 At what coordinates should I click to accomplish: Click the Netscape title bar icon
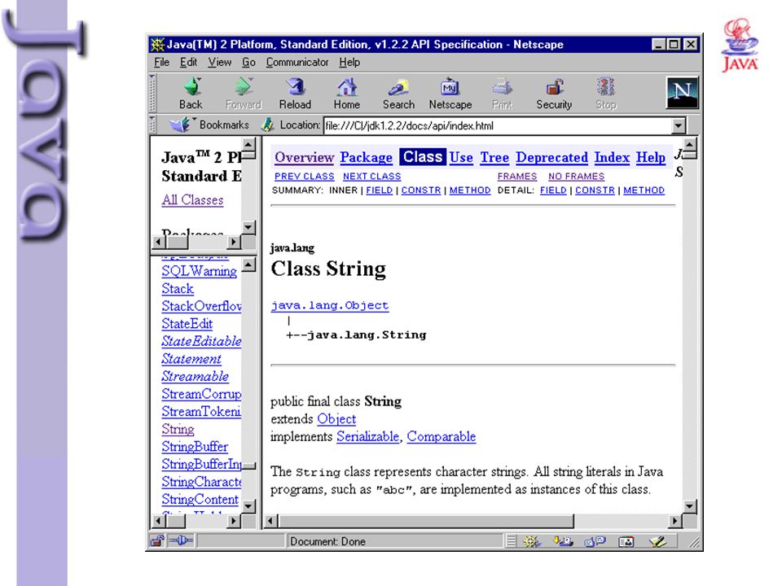[x=157, y=44]
